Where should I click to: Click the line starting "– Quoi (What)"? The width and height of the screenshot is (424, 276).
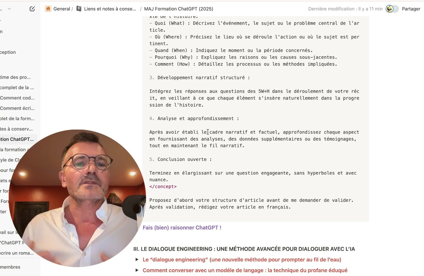(x=254, y=27)
